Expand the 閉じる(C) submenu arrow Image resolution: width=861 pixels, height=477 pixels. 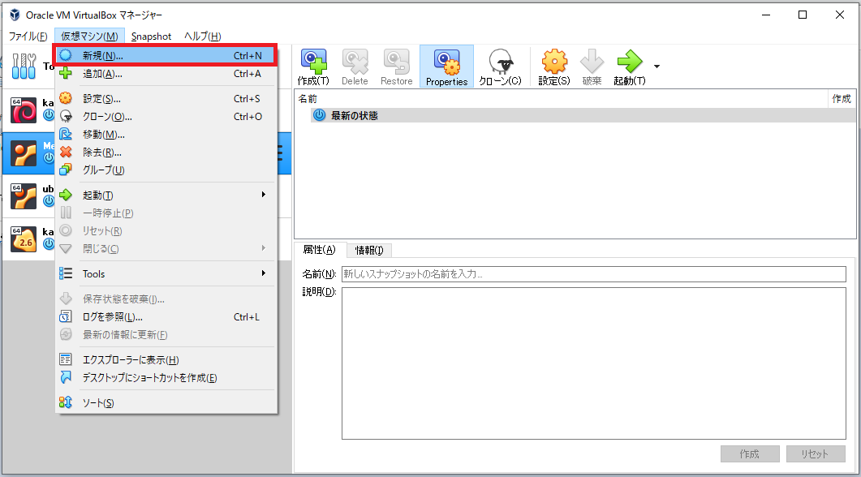coord(264,249)
